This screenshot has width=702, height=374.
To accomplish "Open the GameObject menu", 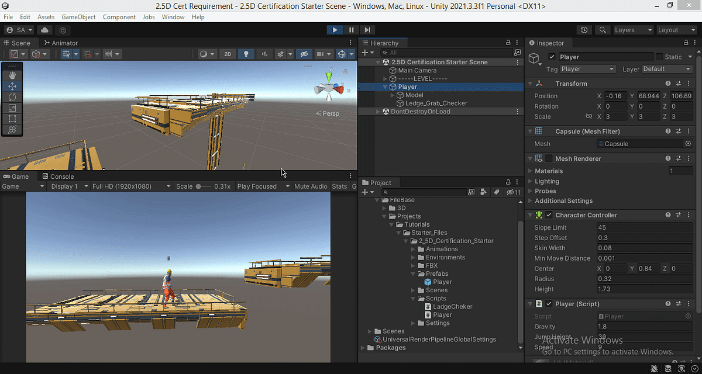I will (78, 17).
